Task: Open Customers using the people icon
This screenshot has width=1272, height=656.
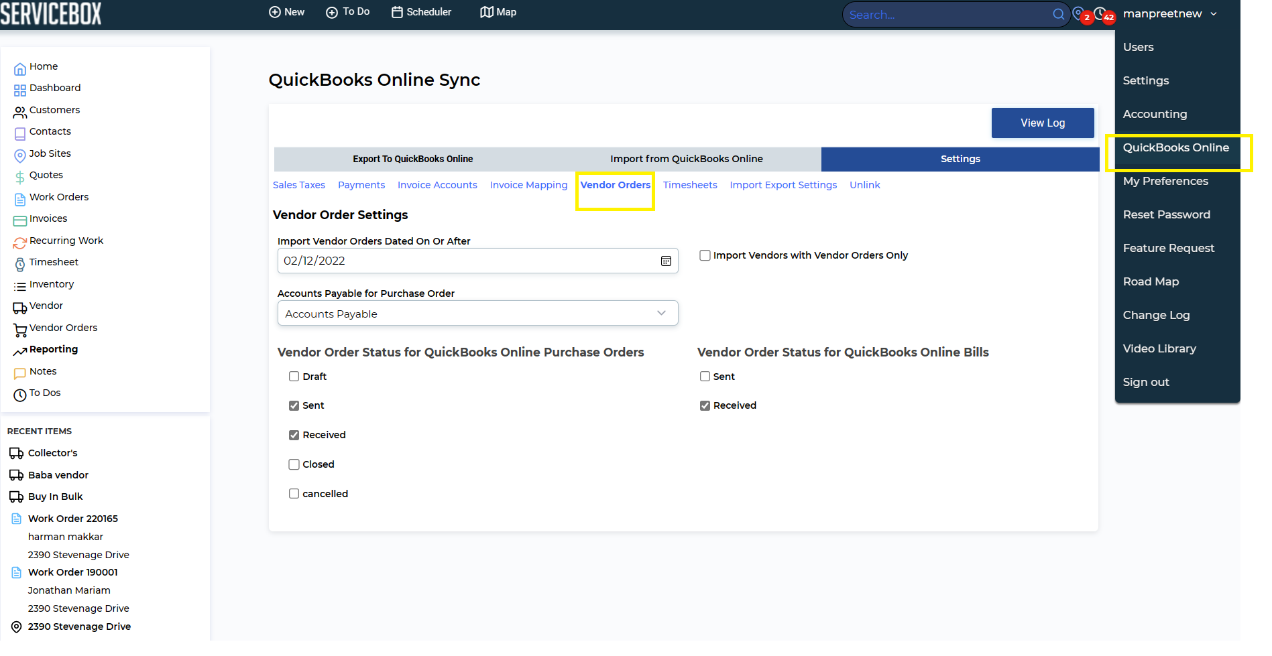Action: click(x=20, y=112)
